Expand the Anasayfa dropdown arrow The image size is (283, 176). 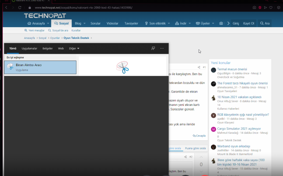[48, 23]
